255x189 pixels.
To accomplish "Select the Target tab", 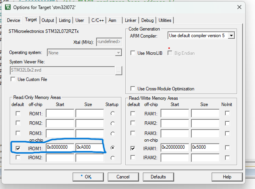I will (31, 20).
